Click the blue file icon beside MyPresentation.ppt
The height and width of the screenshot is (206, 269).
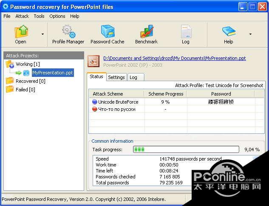[26, 73]
